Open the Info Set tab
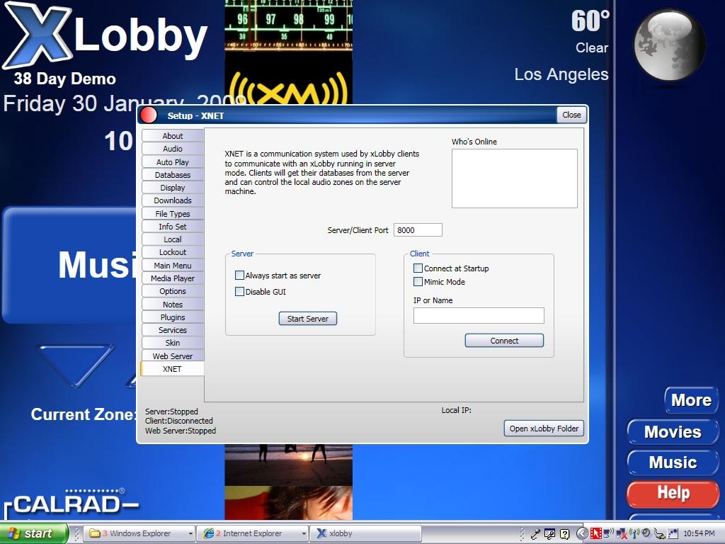 173,226
